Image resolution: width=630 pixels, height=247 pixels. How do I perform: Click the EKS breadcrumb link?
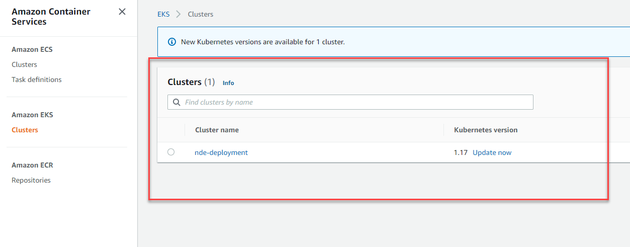coord(163,14)
